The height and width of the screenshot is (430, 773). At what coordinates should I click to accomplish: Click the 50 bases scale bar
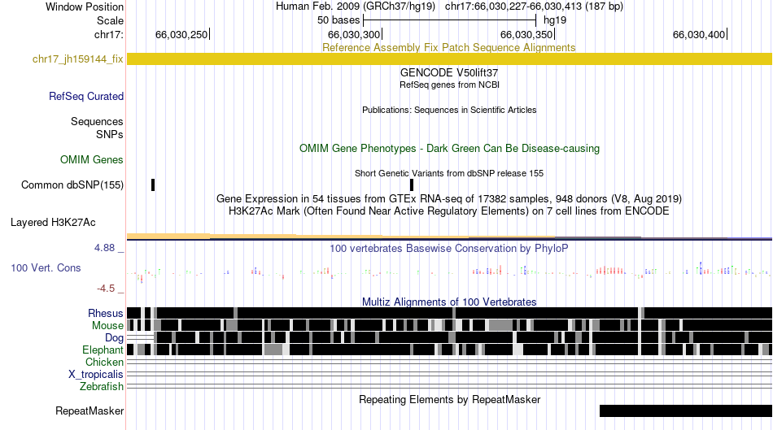pos(449,20)
